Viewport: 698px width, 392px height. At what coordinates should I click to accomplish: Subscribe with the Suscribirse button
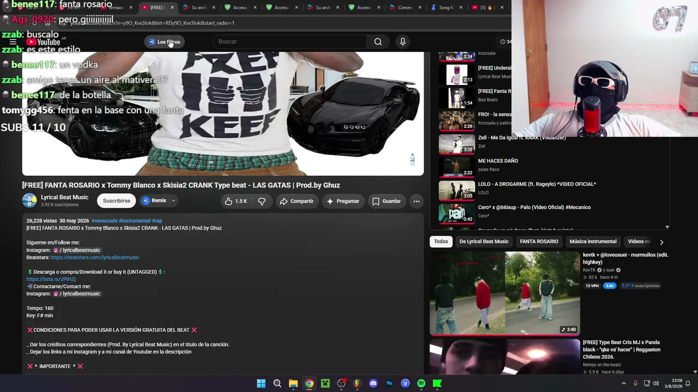point(117,201)
